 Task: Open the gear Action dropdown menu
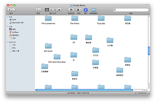click(79, 10)
